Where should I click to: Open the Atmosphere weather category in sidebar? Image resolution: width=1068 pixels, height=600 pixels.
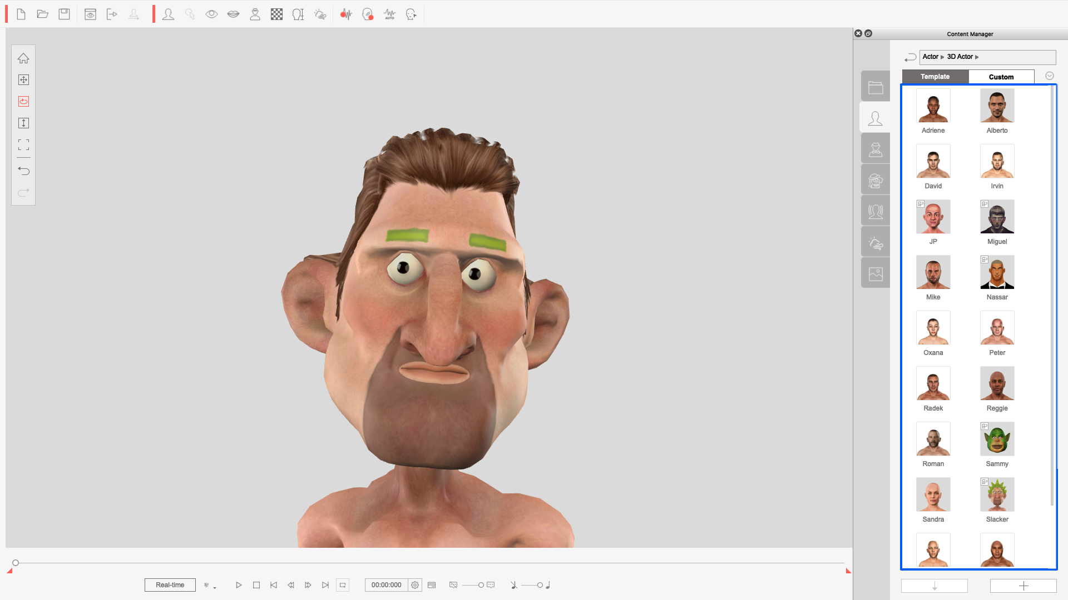click(x=876, y=242)
